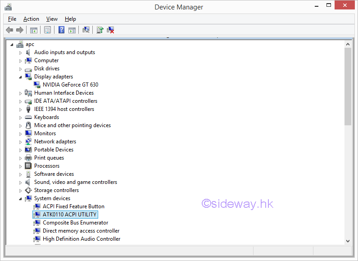The image size is (358, 261).
Task: Click the Properties toolbar icon
Action: pyautogui.click(x=47, y=30)
